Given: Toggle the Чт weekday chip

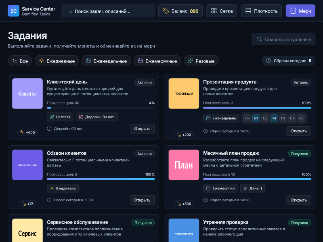Looking at the screenshot, I should (x=275, y=118).
